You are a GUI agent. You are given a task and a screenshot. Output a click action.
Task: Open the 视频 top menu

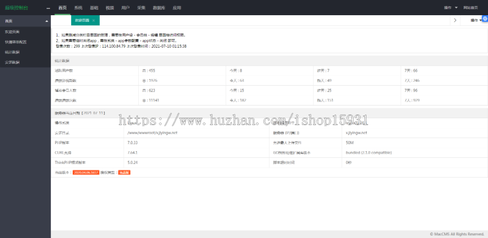(x=110, y=8)
